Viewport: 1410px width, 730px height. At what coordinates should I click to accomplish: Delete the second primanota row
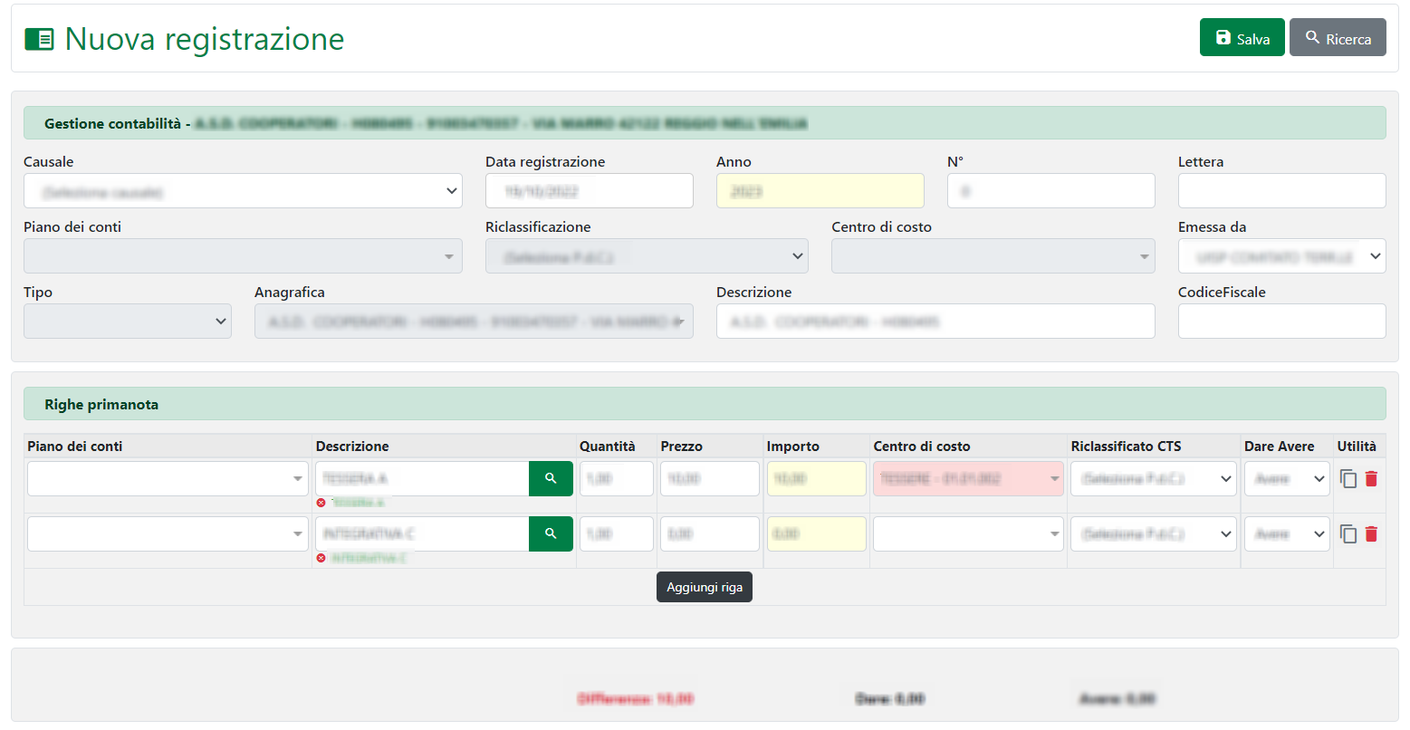click(1371, 534)
